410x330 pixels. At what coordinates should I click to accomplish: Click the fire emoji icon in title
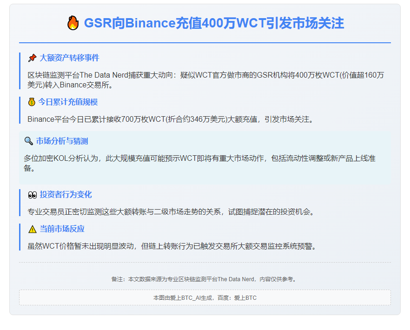pyautogui.click(x=73, y=23)
